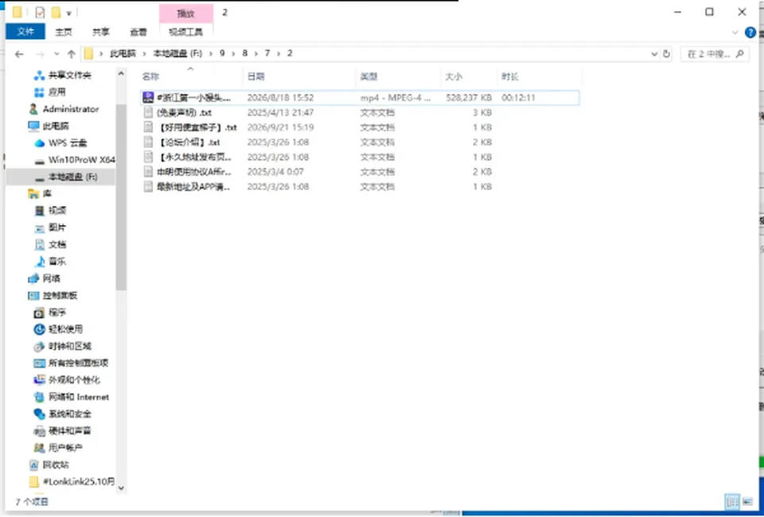Open the 文件 menu
Screen dimensions: 764x517
coord(25,32)
